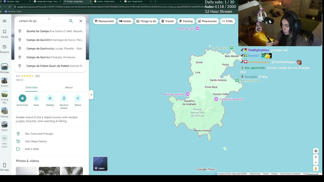Click the Praia Banana beach pin
Image resolution: width=324 pixels, height=182 pixels.
tap(231, 48)
